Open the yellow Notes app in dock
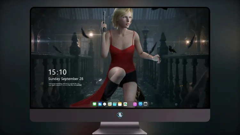 (x=120, y=104)
